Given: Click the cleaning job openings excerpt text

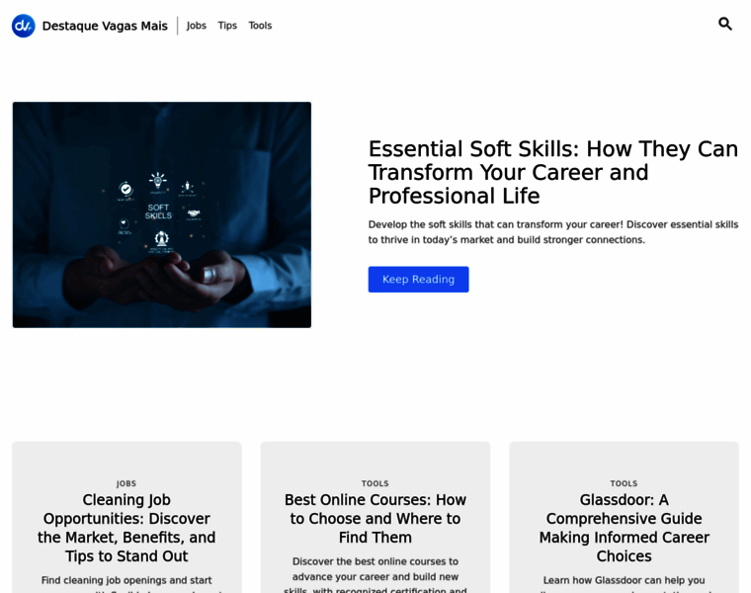Looking at the screenshot, I should tap(126, 584).
